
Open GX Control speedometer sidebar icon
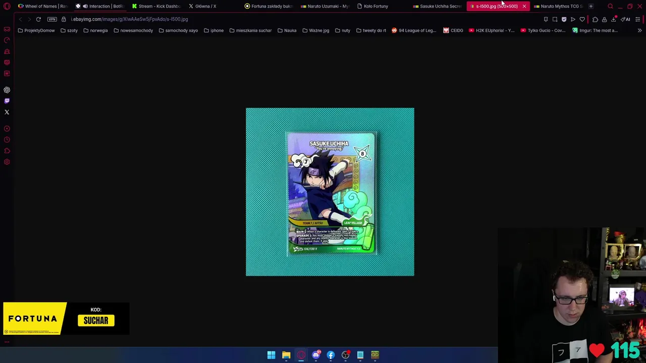[x=7, y=40]
